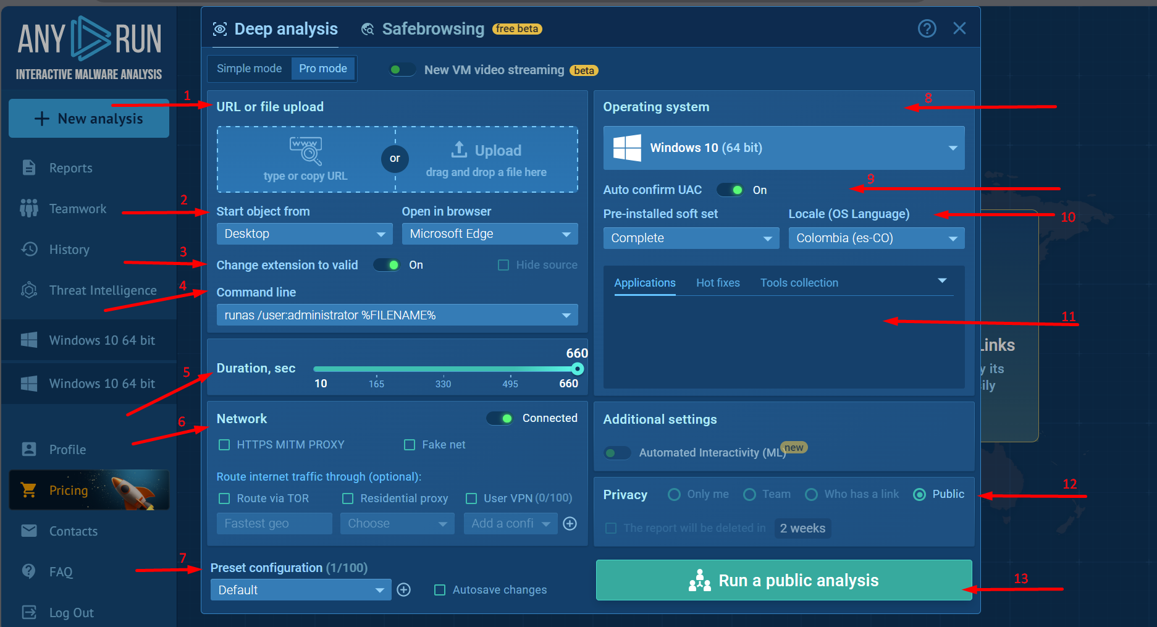Click plus icon next to Default preset

pos(404,590)
